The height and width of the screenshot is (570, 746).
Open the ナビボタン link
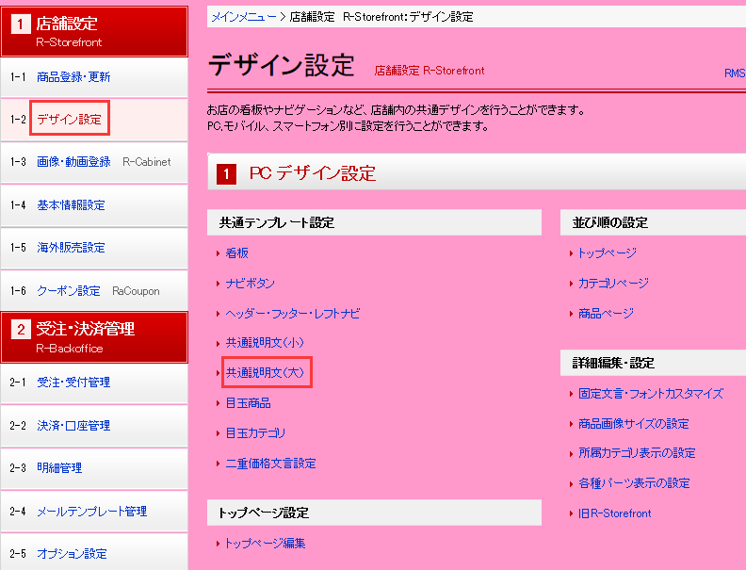[x=251, y=284]
